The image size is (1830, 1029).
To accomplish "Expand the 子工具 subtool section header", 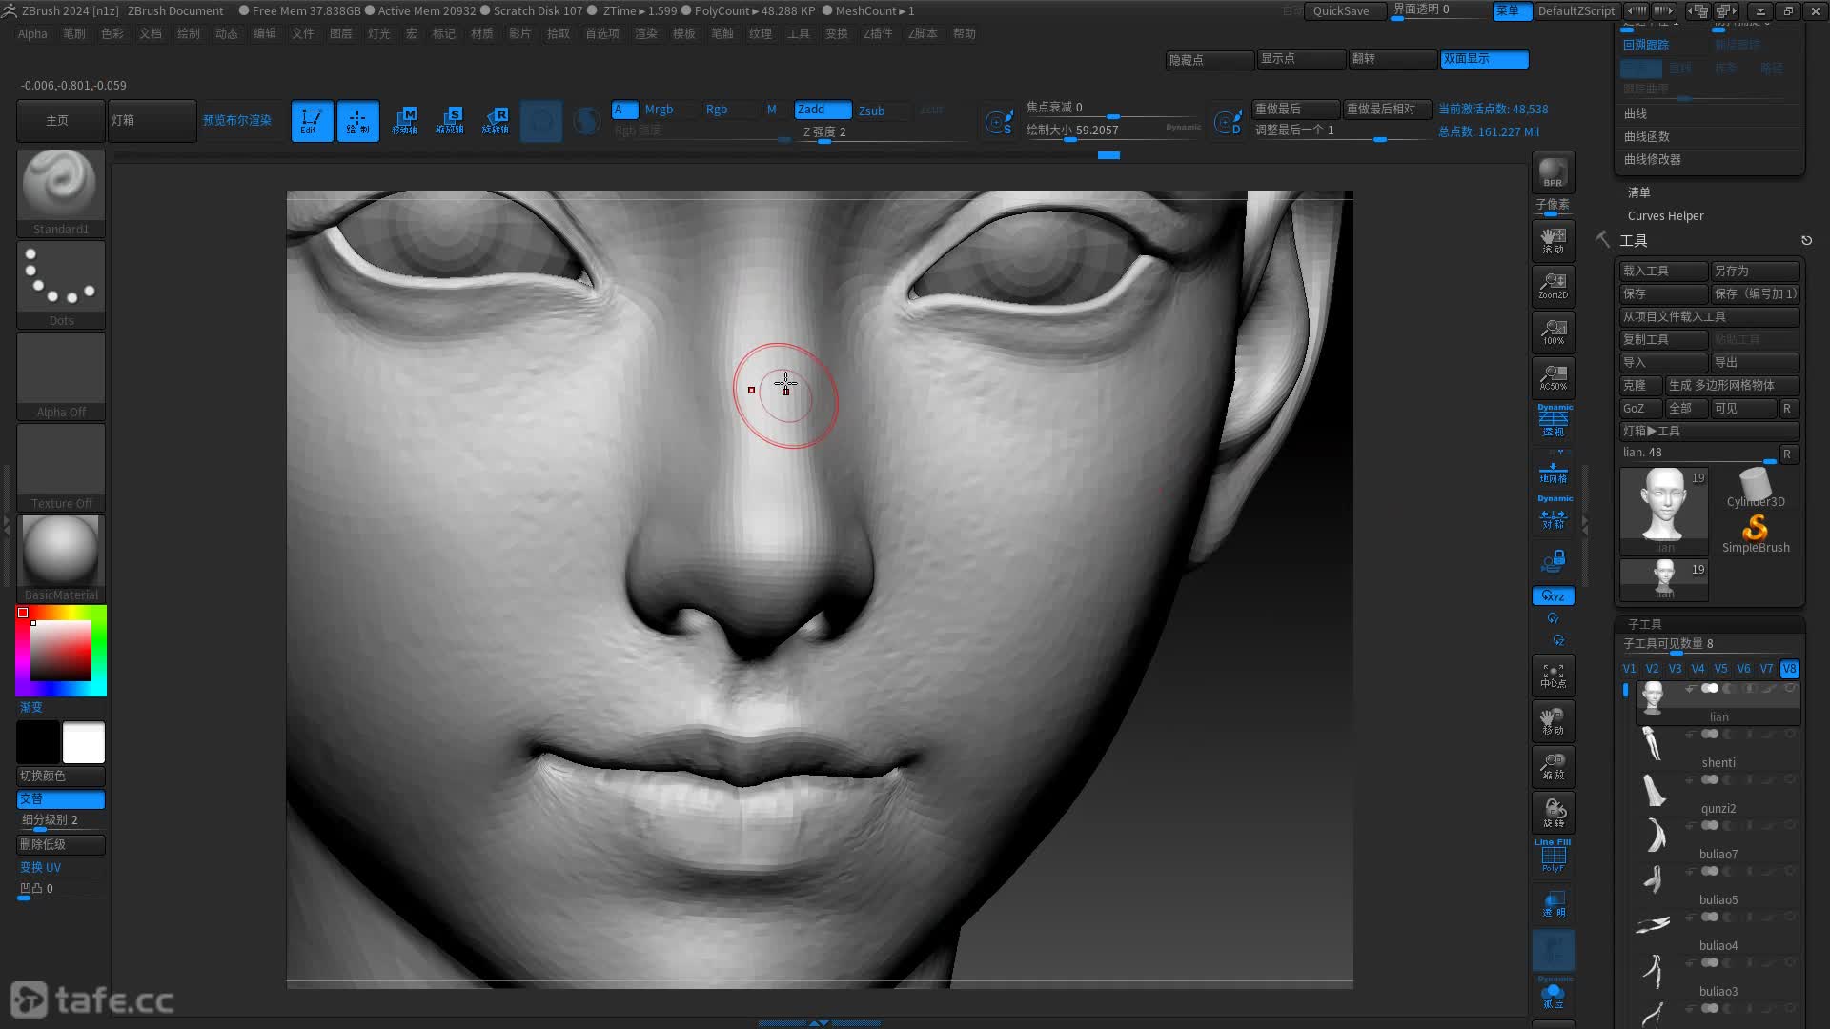I will (1645, 624).
